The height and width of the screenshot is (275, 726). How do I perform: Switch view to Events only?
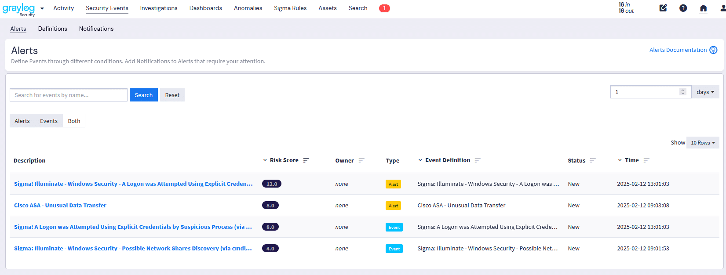tap(49, 121)
